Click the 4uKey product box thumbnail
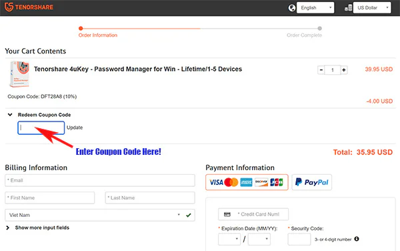The height and width of the screenshot is (251, 400). (19, 74)
